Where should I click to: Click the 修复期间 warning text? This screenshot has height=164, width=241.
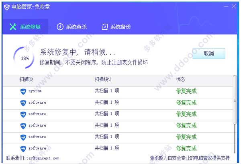point(94,62)
